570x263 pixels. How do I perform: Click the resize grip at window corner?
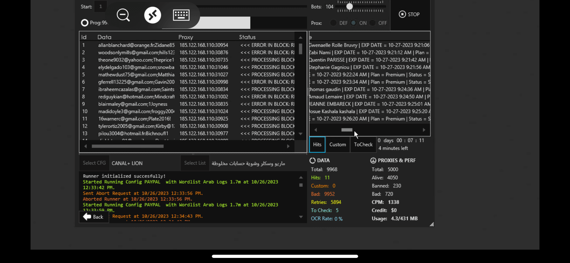point(432,224)
